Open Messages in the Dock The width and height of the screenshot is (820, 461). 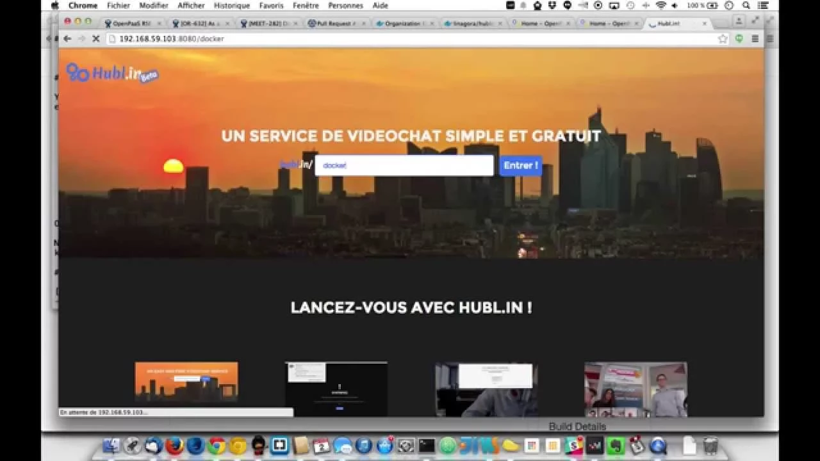(343, 446)
